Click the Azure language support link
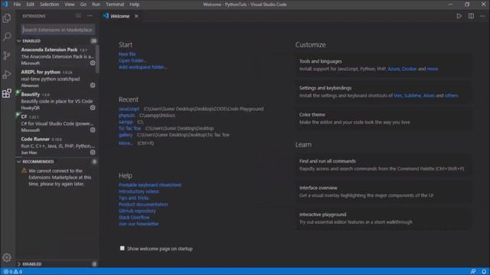 tap(394, 69)
